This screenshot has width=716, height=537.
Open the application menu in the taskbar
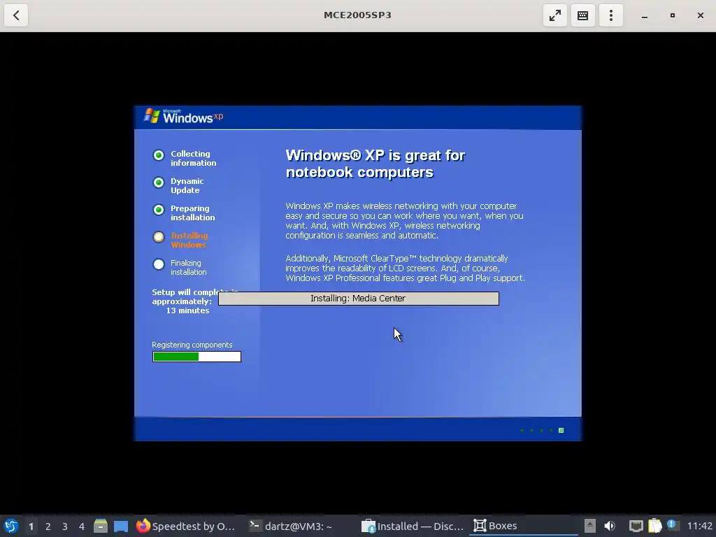11,526
